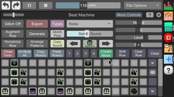Adjust the Level slider
The image size is (174, 97).
(x=139, y=37)
